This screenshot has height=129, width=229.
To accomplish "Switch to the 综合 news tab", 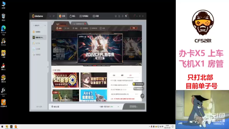I will click(114, 75).
